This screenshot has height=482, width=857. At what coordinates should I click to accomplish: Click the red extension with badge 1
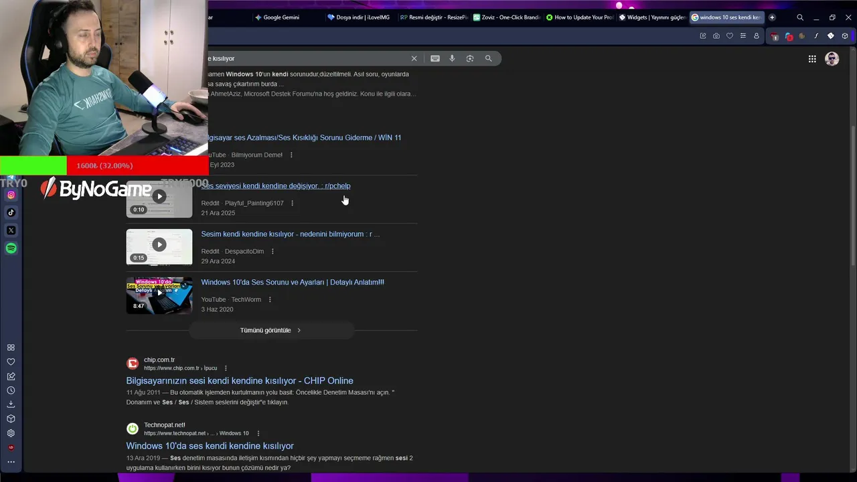775,36
